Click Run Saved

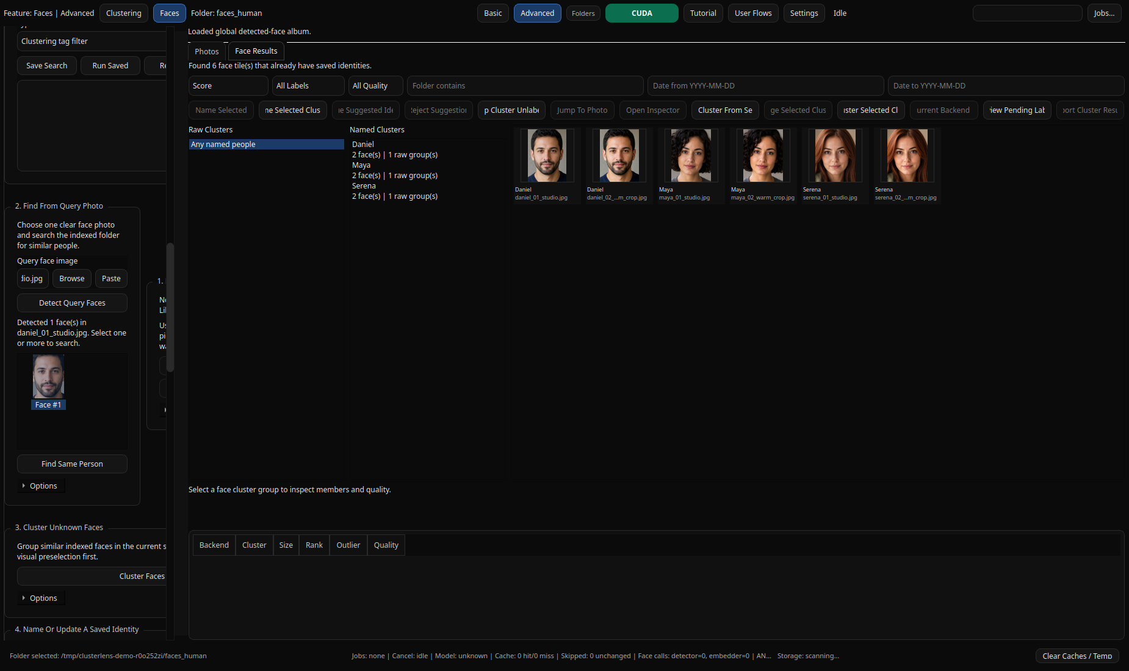click(110, 66)
